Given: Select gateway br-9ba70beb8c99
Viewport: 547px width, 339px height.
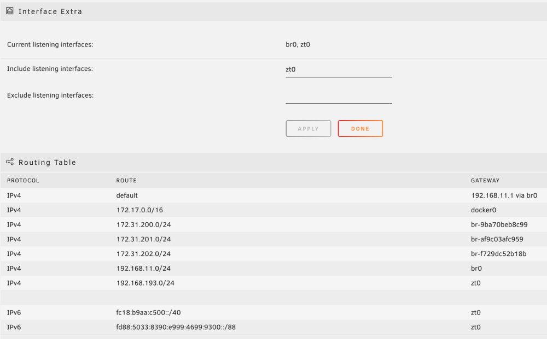Looking at the screenshot, I should click(499, 224).
